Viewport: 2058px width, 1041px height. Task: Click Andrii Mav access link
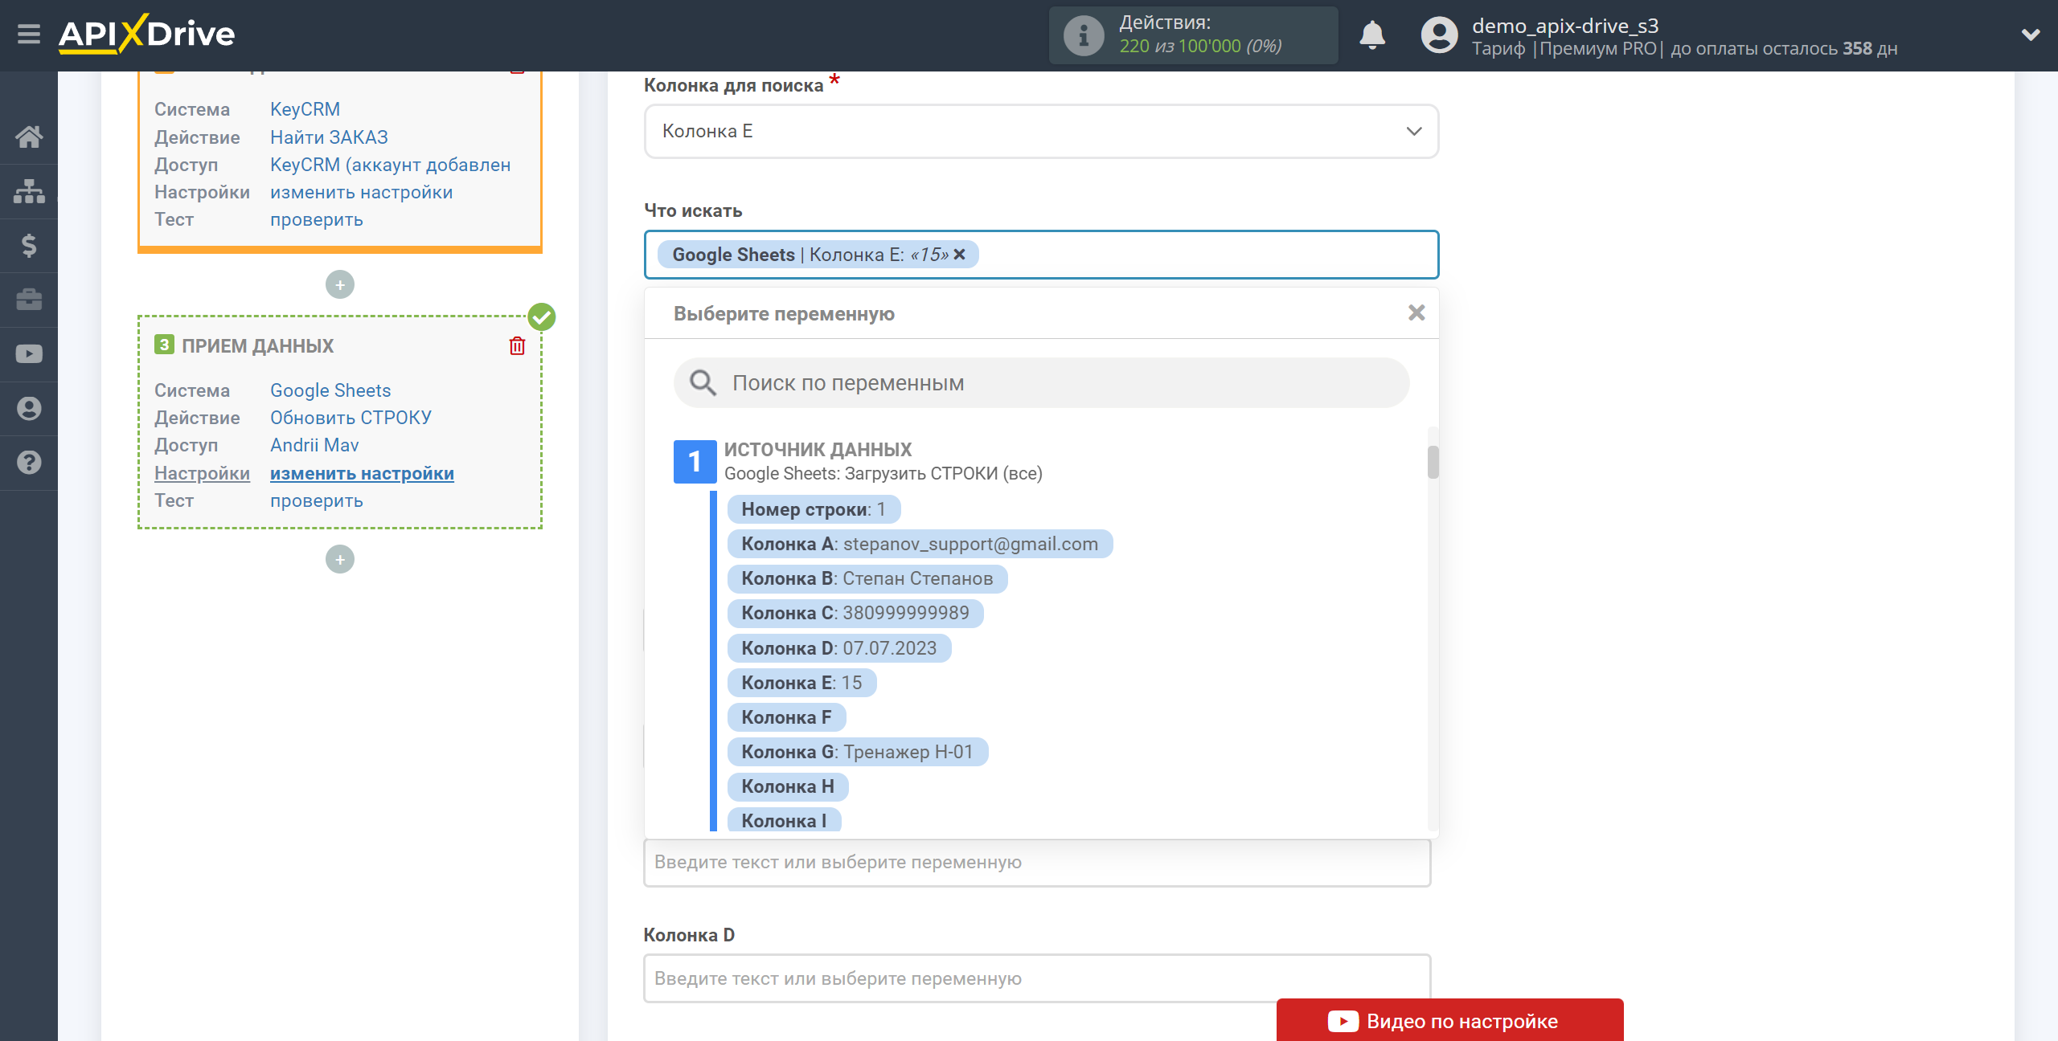[314, 445]
